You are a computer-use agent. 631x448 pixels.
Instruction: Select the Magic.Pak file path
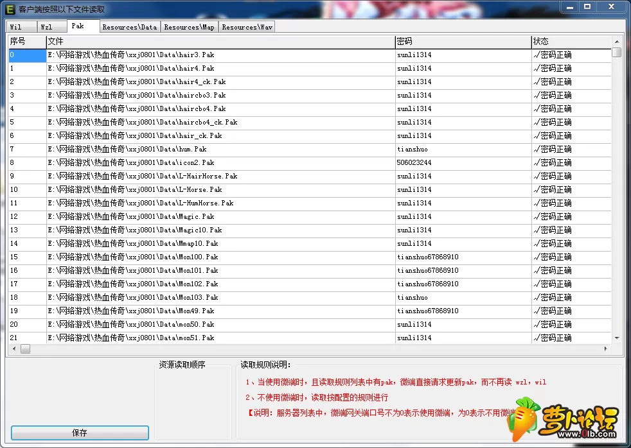(x=131, y=216)
